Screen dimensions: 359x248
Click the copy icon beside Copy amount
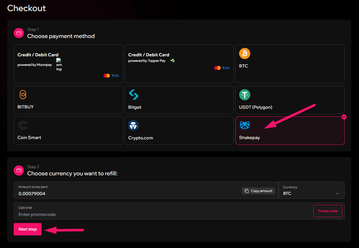coord(247,191)
